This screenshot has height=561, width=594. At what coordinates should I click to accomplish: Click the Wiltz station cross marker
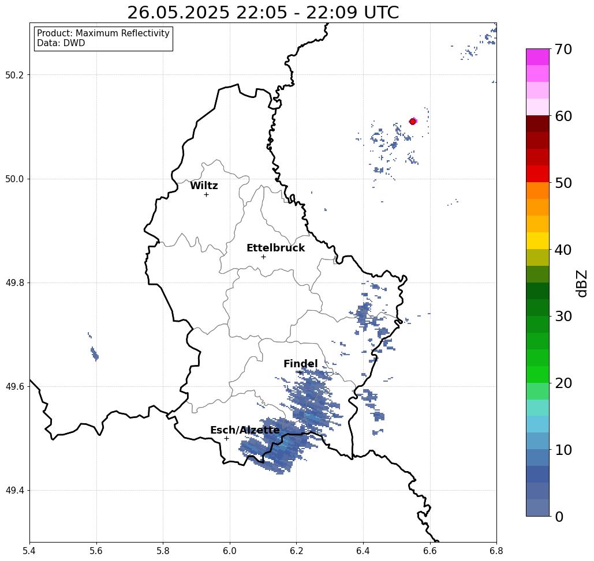(206, 195)
